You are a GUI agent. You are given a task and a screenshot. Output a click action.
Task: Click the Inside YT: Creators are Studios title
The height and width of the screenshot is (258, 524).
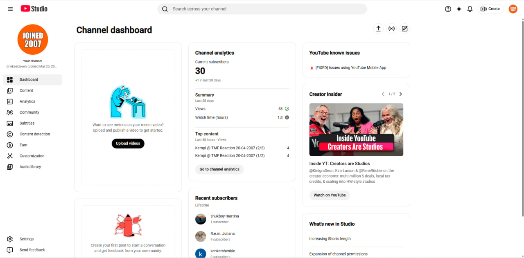tap(340, 164)
